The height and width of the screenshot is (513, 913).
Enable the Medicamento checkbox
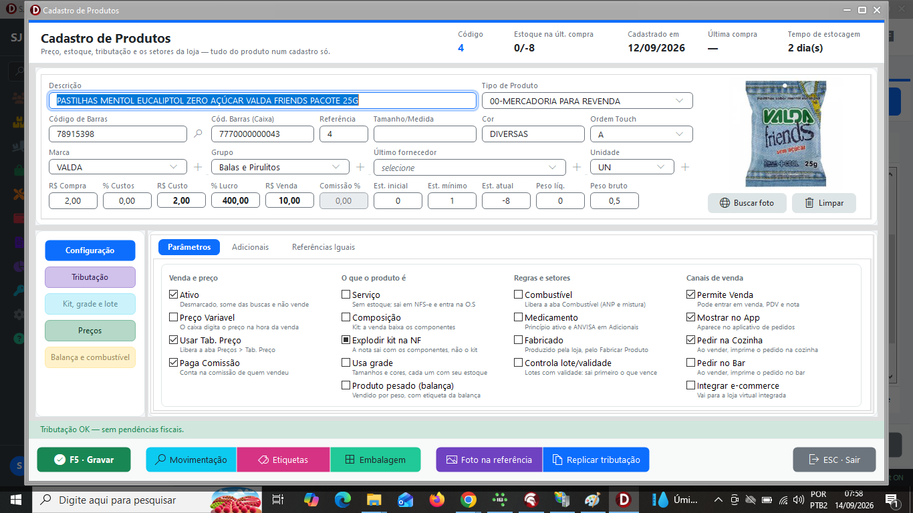point(519,317)
